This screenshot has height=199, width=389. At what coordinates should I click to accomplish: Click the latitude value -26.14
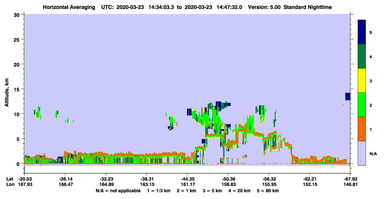click(x=65, y=179)
